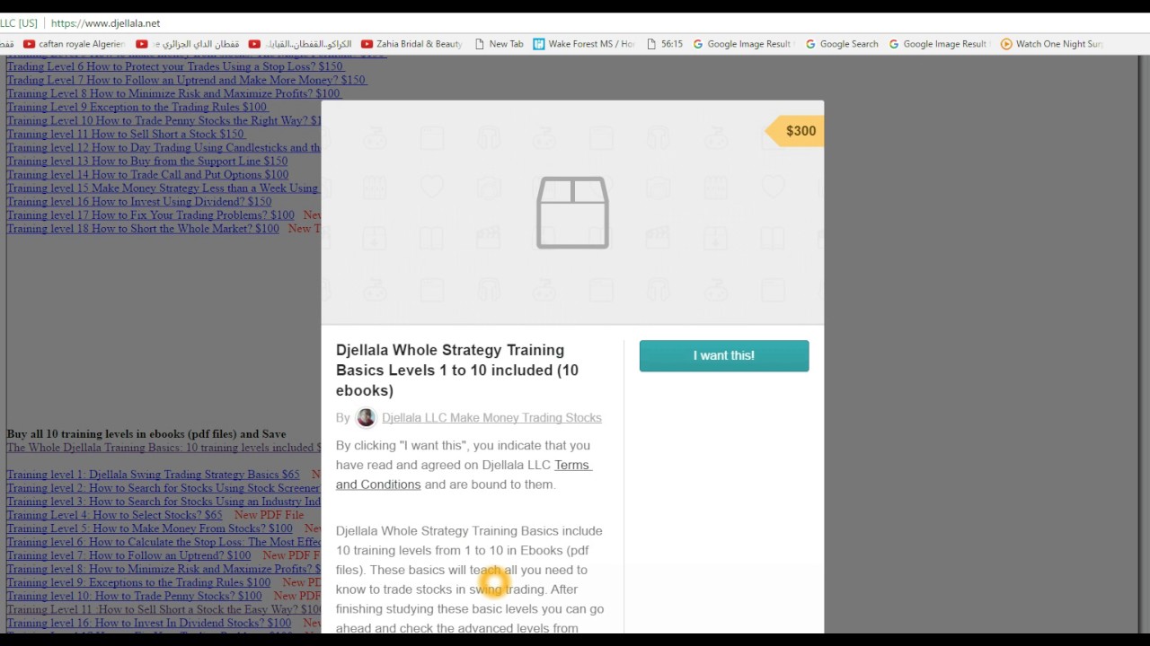Click "New PDF File" text beside Level 4

269,514
